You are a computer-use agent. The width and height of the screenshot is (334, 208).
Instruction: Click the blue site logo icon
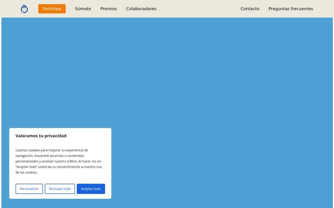pyautogui.click(x=24, y=9)
